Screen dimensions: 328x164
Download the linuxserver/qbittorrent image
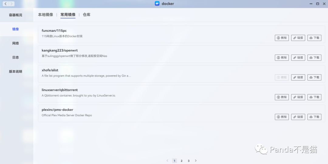[314, 97]
